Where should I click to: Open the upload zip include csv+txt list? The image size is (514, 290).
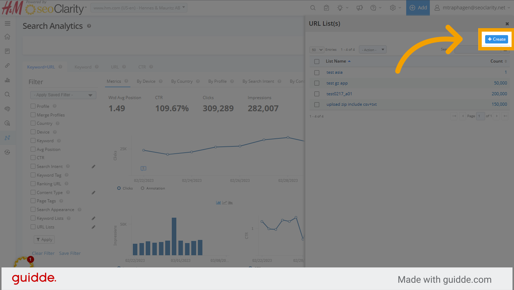click(351, 104)
